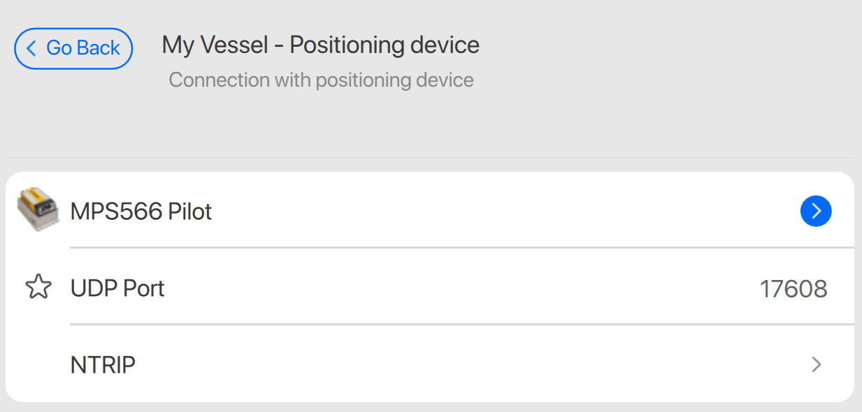The width and height of the screenshot is (862, 412).
Task: Click empty middle space of MPS566 Pilot row
Action: click(x=489, y=211)
